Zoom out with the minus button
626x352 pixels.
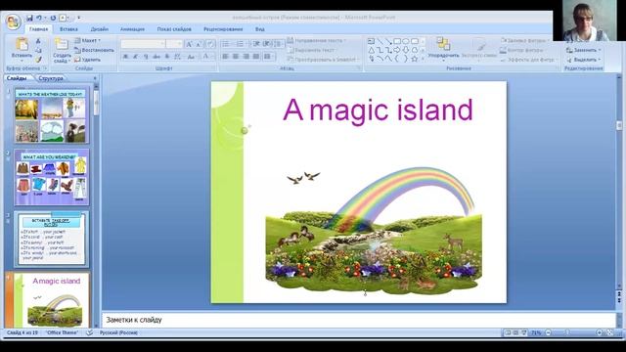point(549,332)
